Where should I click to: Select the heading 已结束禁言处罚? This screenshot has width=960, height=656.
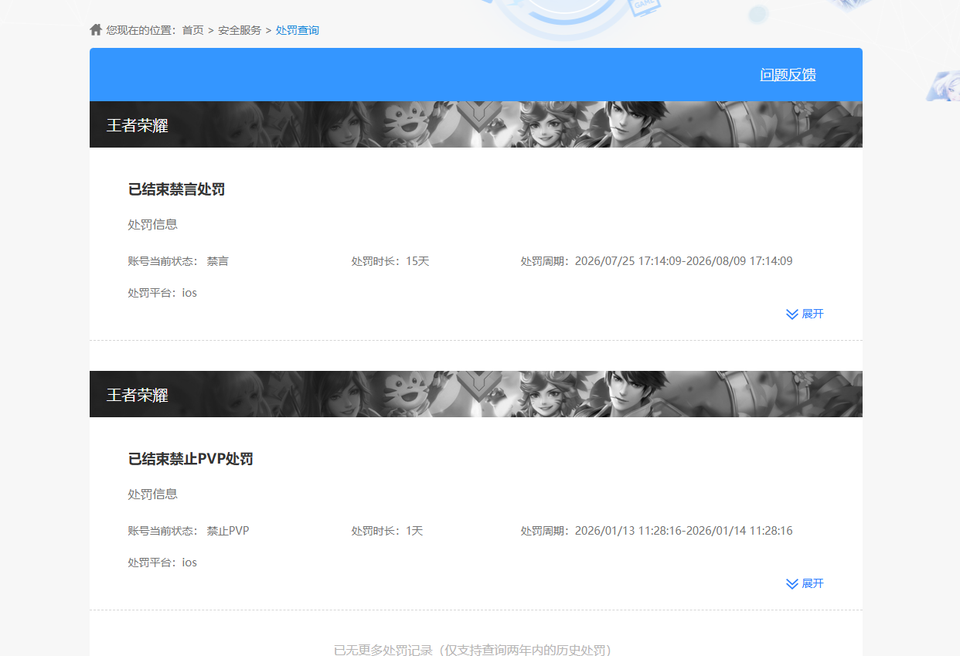click(176, 189)
